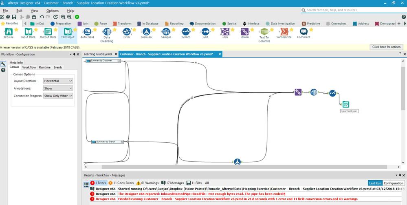Filter results by 11 Conv Errors
Image resolution: width=407 pixels, height=205 pixels.
[x=121, y=183]
